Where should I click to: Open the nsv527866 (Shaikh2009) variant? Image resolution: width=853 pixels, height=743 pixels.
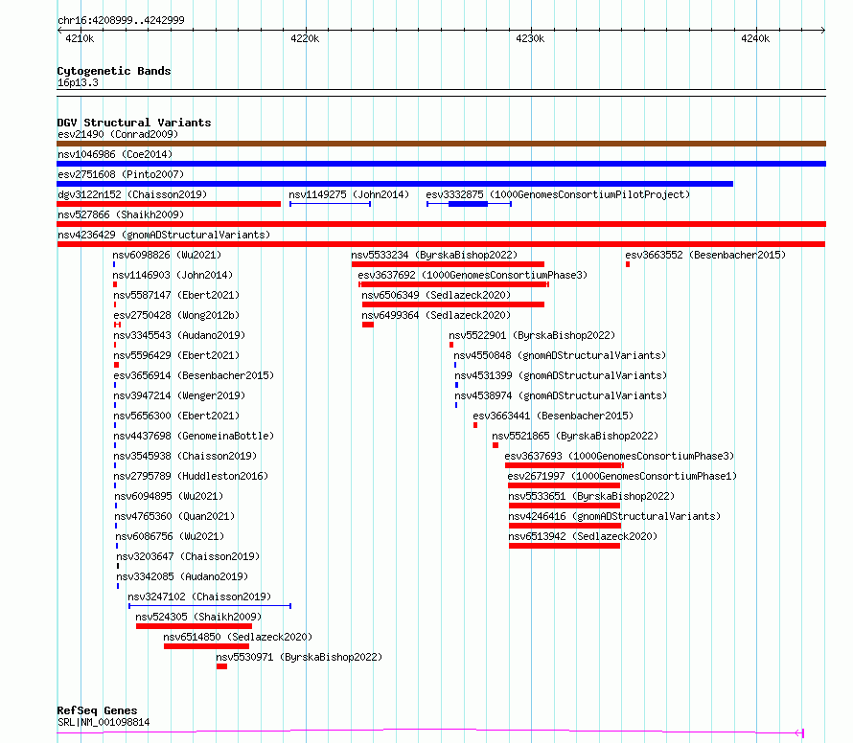tap(121, 214)
